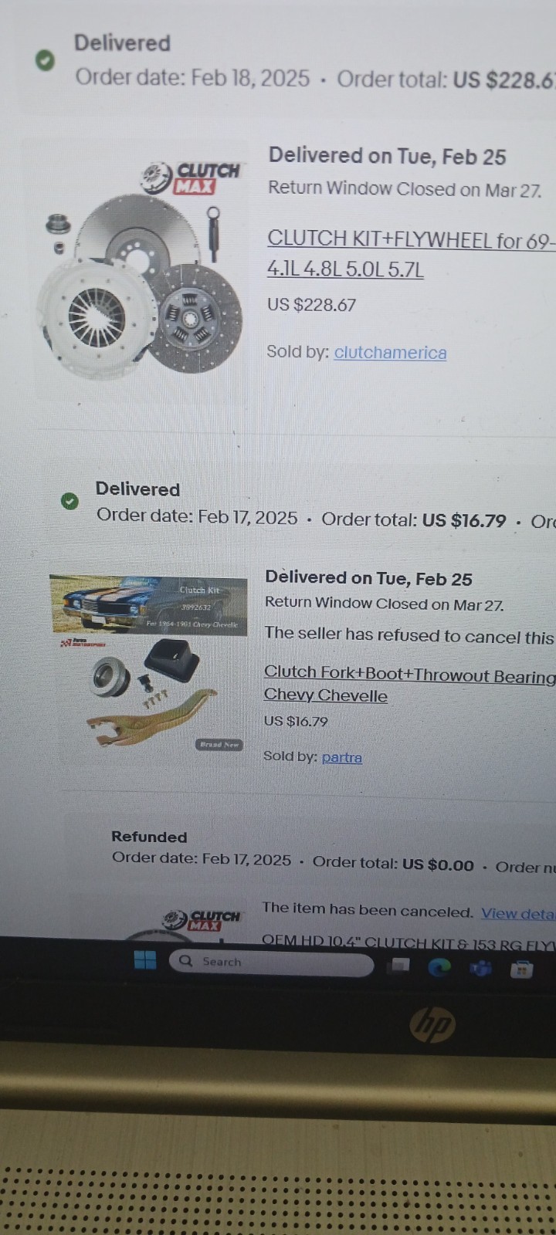
Task: Open the clutch kit flywheel product image
Action: (143, 270)
